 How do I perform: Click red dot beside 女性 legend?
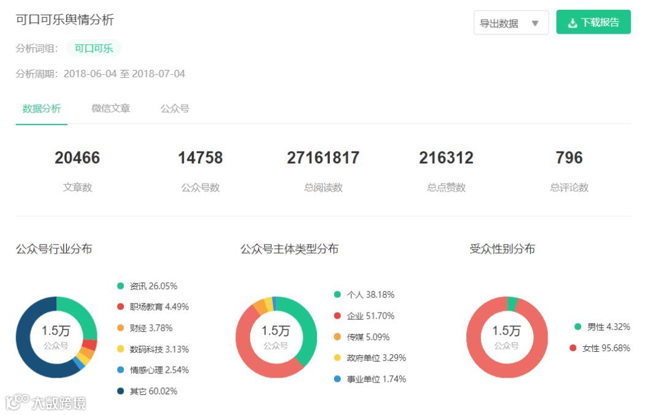(573, 348)
